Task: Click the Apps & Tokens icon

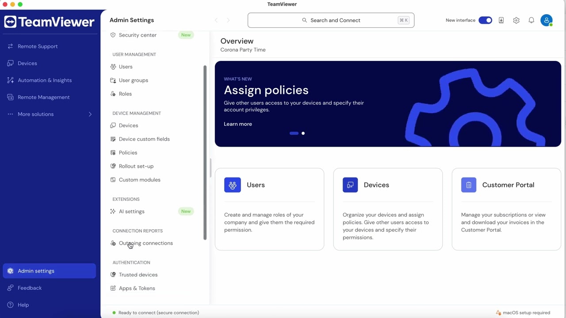Action: 113,288
